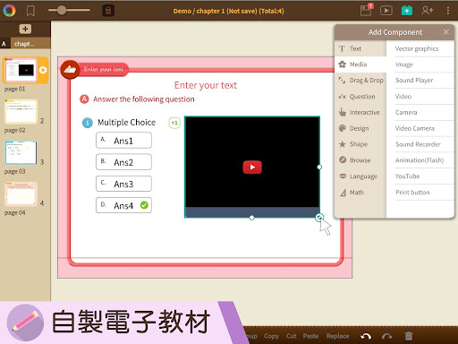Screen dimensions: 458x344
Task: Click the bottom-middle resize handle of video
Action: click(x=251, y=218)
